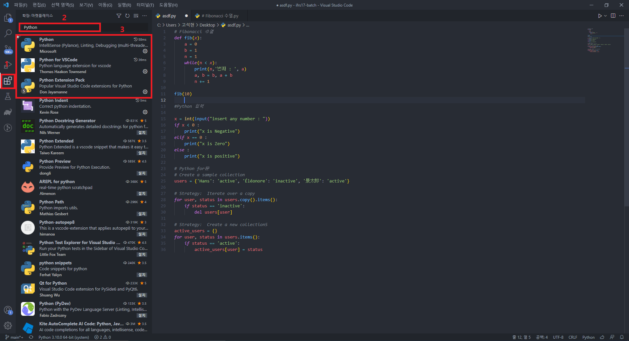Filter extensions with the funnel icon
The image size is (629, 341).
pos(119,16)
